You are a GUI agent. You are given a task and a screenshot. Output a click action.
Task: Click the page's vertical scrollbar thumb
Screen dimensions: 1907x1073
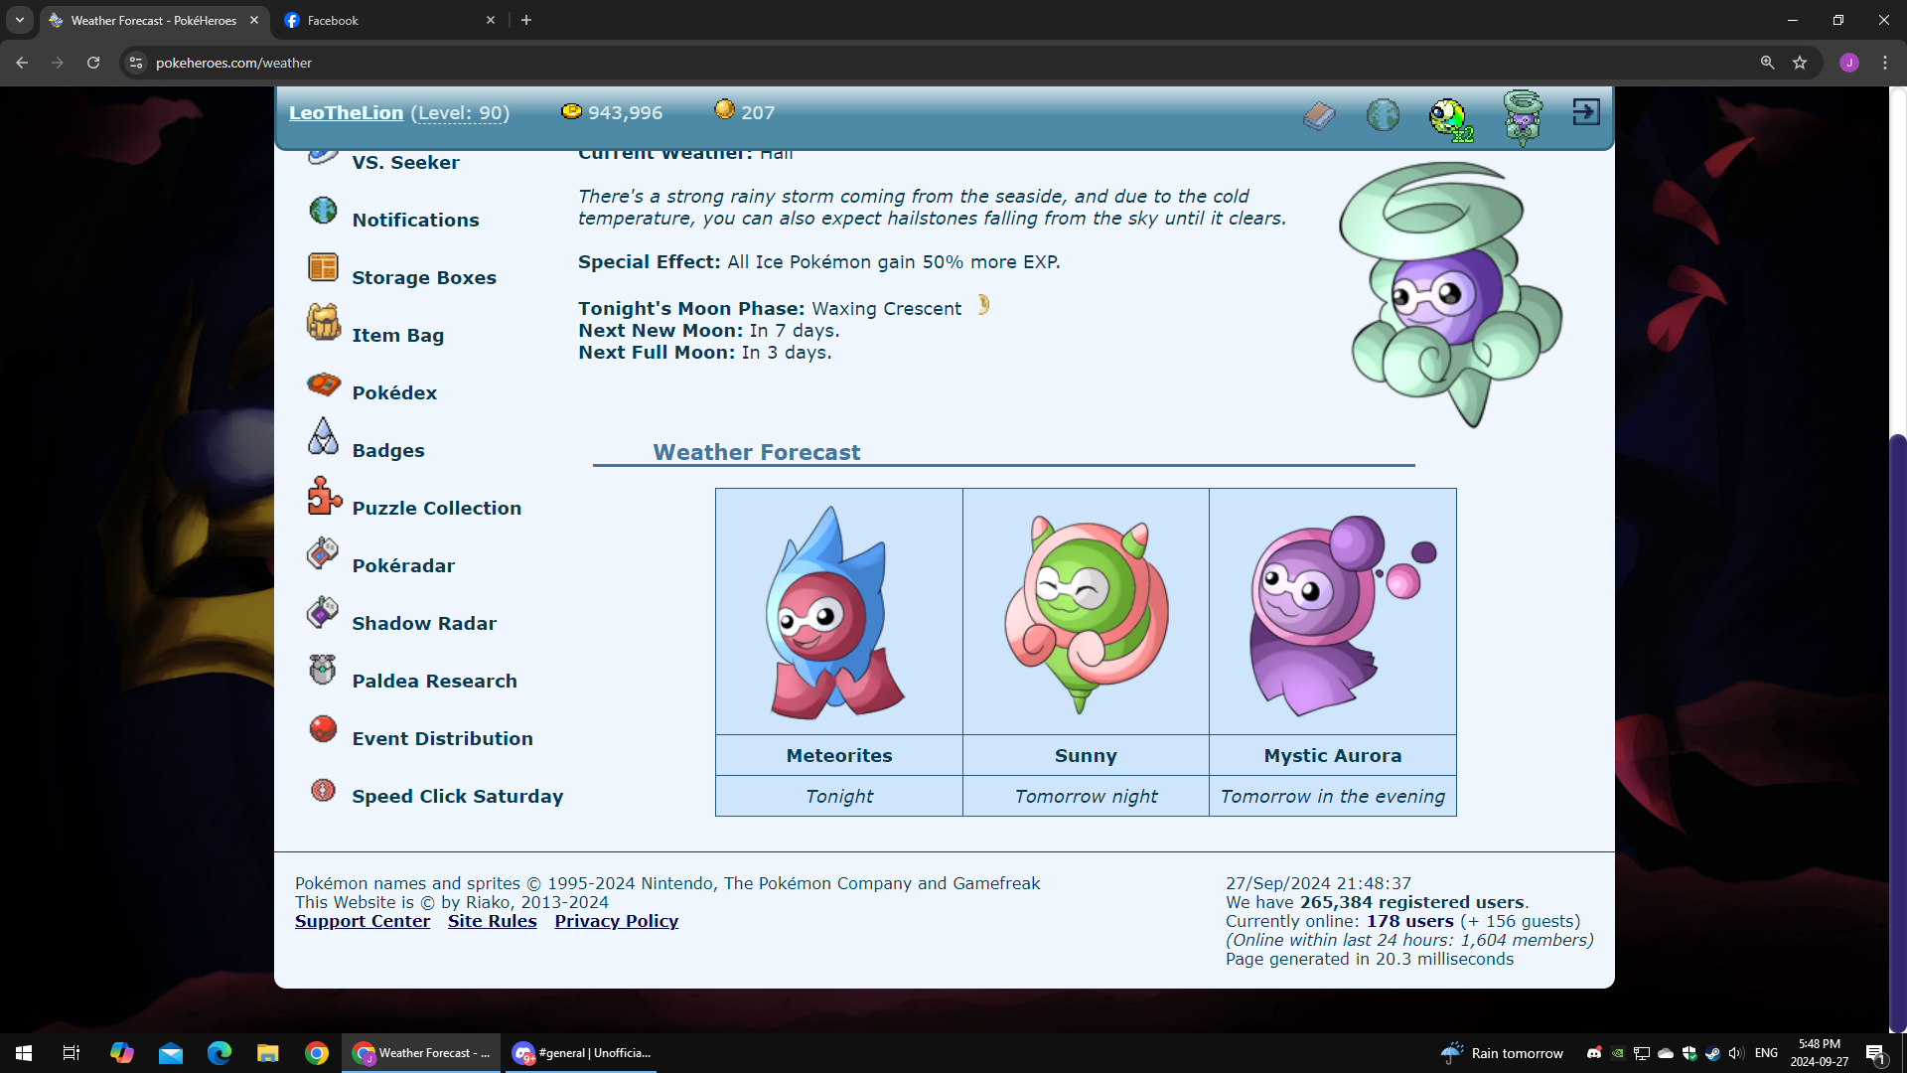pos(1898,733)
